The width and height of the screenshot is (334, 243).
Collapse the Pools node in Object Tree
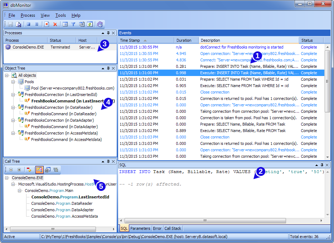pyautogui.click(x=13, y=82)
